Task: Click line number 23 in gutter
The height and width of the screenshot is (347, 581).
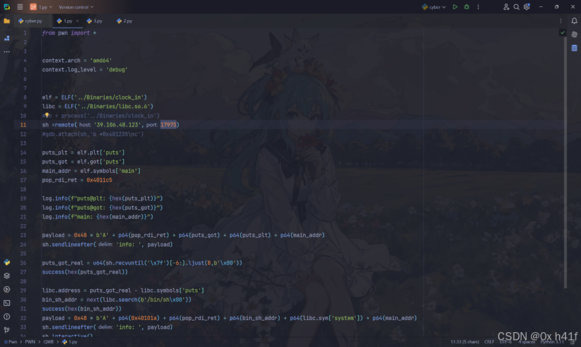Action: pos(23,235)
